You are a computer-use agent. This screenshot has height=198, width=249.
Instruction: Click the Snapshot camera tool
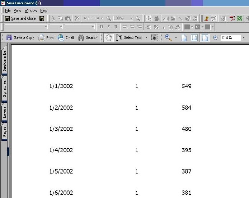[x=154, y=38]
